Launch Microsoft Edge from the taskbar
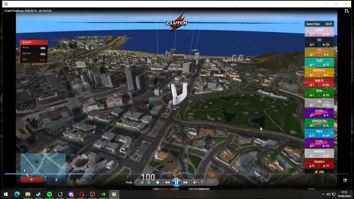 tap(17, 194)
